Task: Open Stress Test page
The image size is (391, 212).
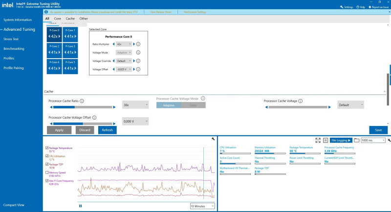Action: pyautogui.click(x=11, y=39)
